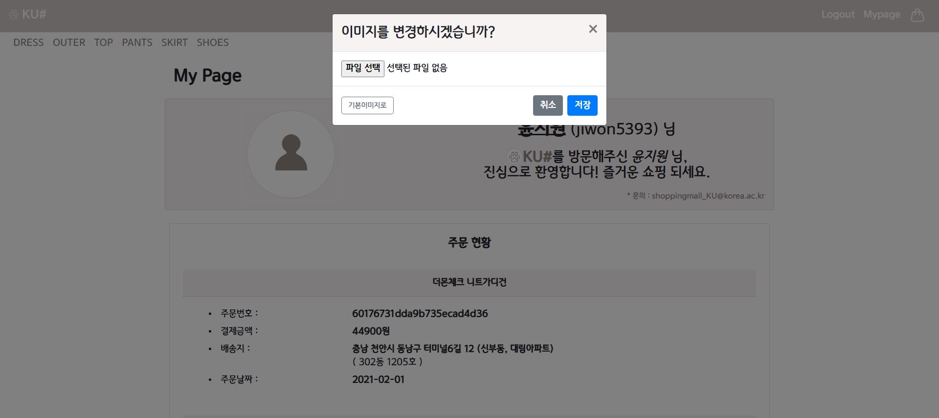The image size is (939, 418).
Task: Click the Logout link
Action: tap(838, 15)
